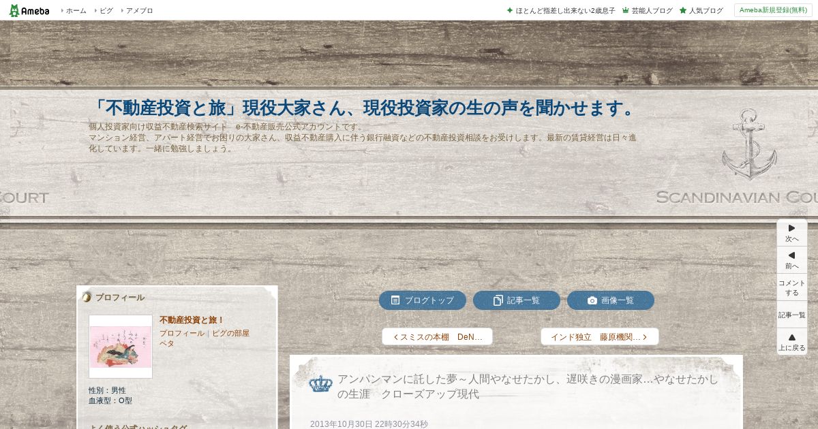This screenshot has width=818, height=429.
Task: Open ほとんど指差し出来ない2歳息子 link
Action: pos(565,11)
